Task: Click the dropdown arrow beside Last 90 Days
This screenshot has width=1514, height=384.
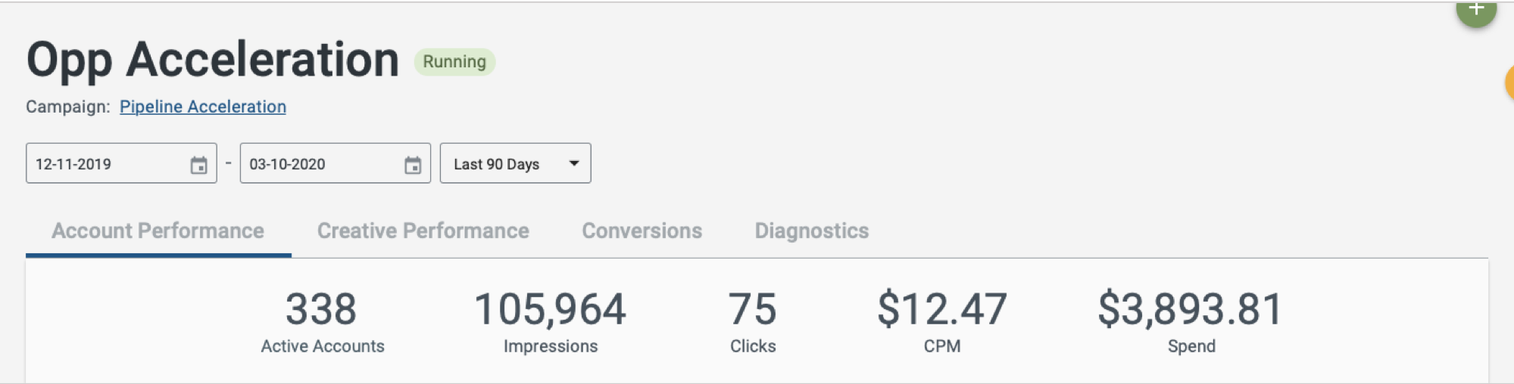Action: point(574,163)
